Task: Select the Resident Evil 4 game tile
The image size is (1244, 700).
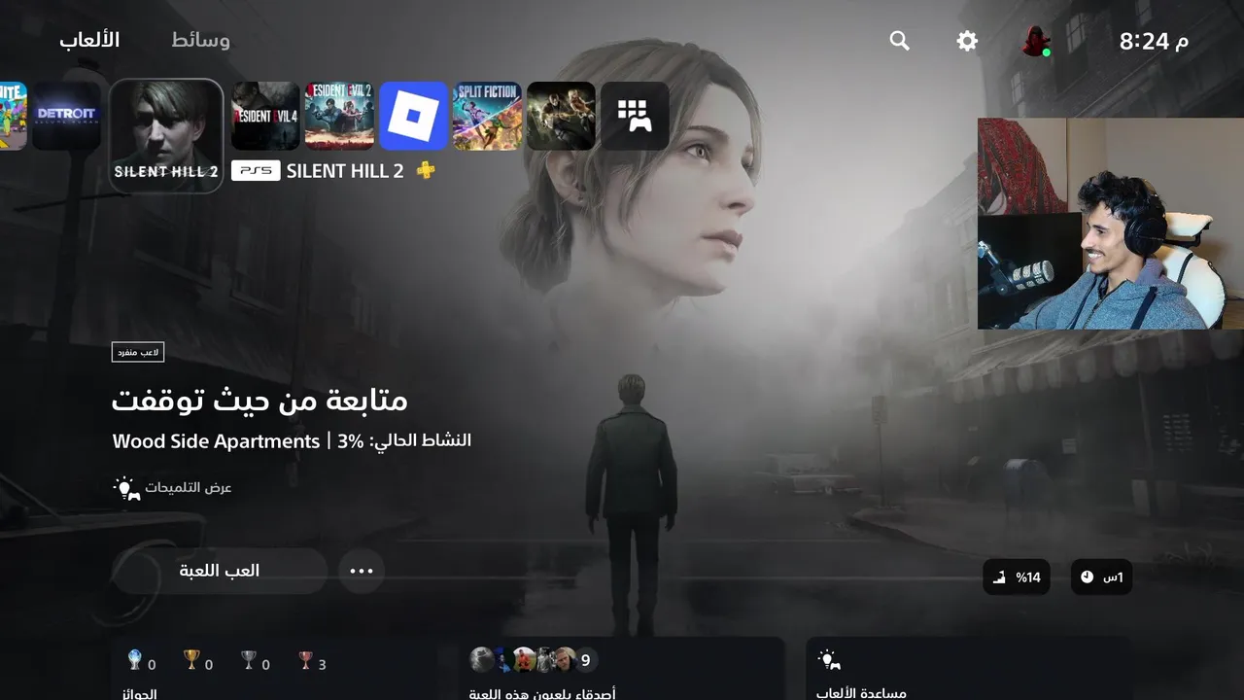Action: (265, 116)
